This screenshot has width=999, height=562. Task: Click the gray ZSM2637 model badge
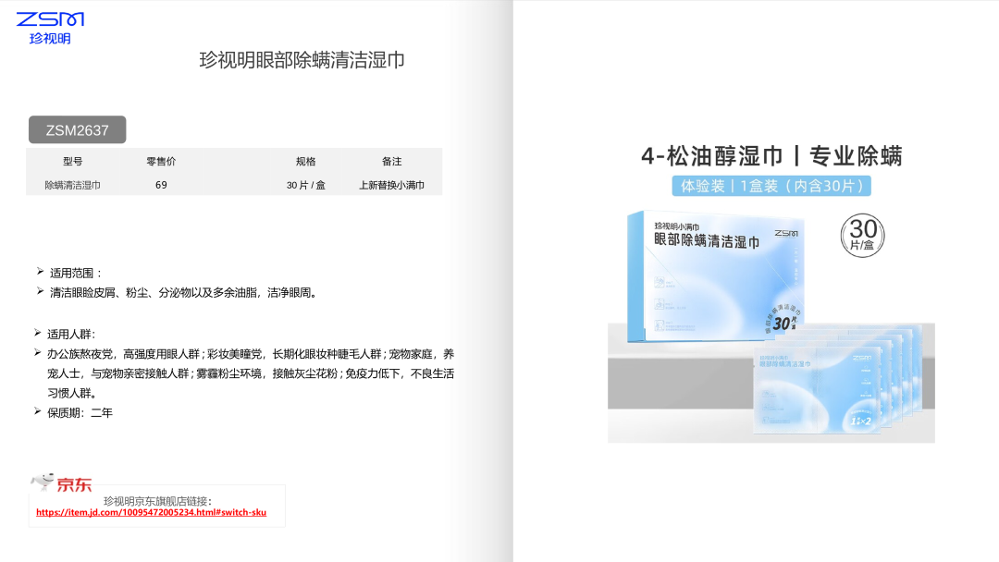pyautogui.click(x=77, y=130)
